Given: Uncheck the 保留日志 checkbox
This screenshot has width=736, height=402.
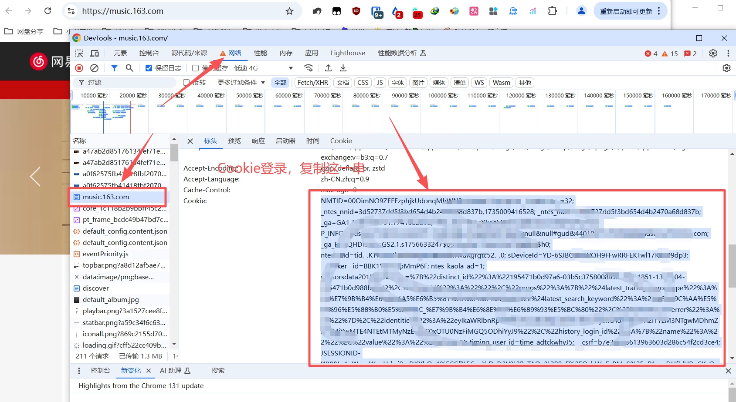Looking at the screenshot, I should [x=149, y=68].
